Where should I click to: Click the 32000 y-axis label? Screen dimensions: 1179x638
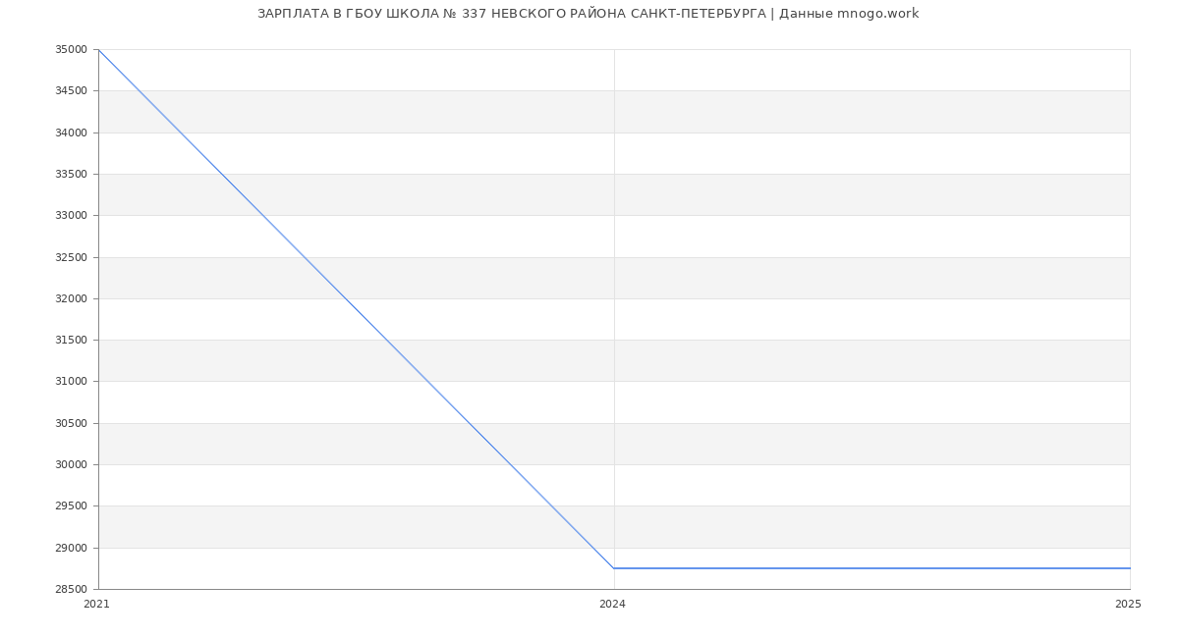pos(72,299)
